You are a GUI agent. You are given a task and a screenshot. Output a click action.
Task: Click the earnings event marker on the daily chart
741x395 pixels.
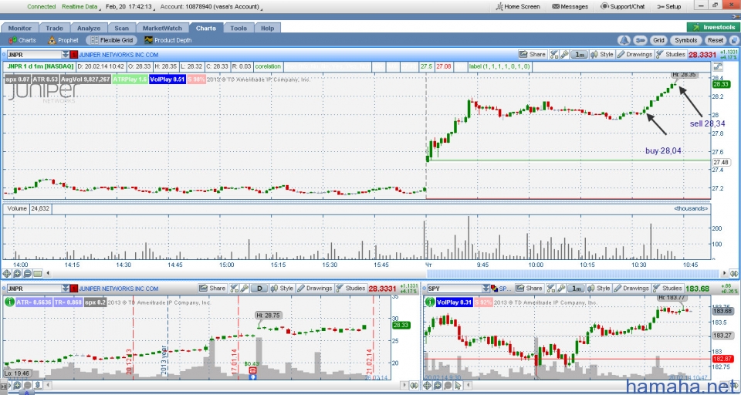252,371
